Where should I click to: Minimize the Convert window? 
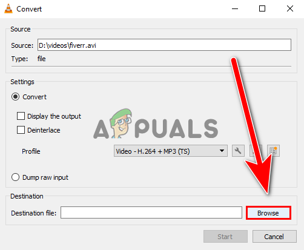[235, 8]
